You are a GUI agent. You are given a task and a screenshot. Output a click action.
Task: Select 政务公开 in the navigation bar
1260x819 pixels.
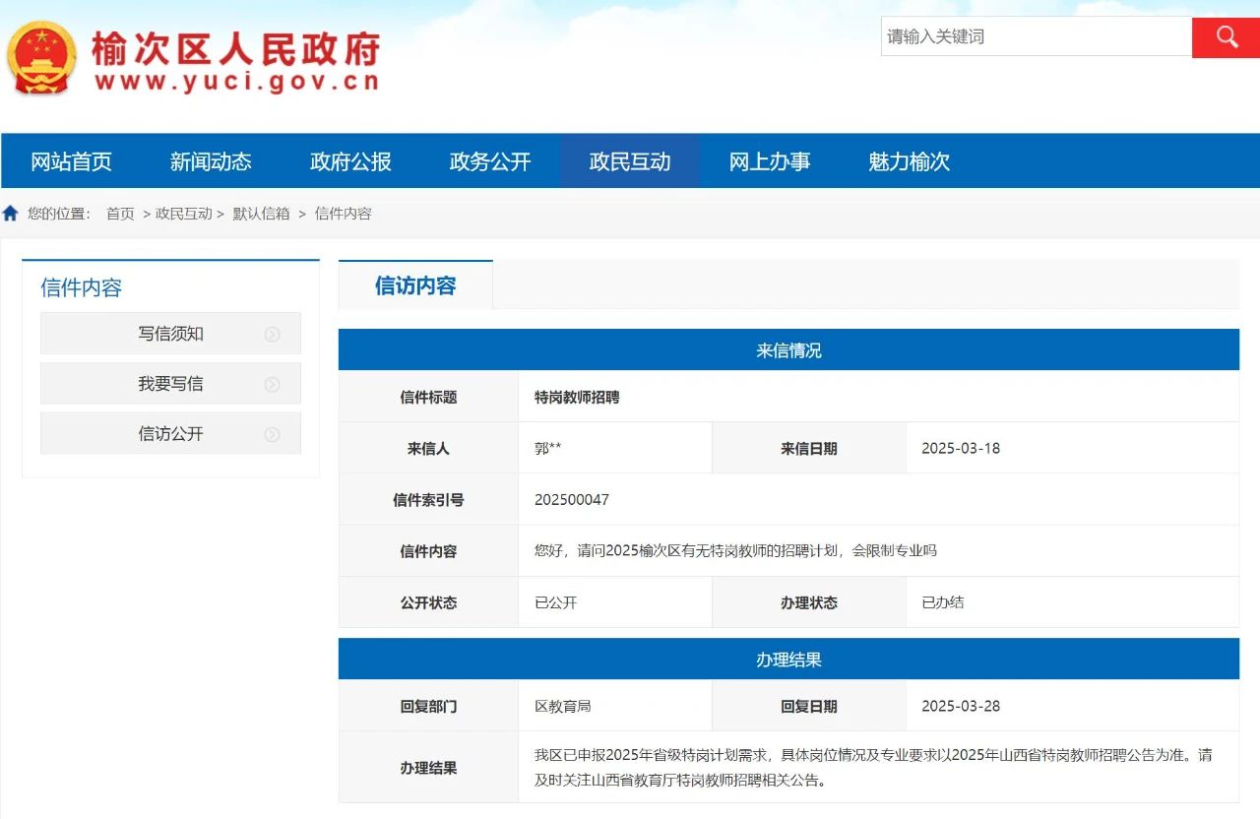(490, 161)
